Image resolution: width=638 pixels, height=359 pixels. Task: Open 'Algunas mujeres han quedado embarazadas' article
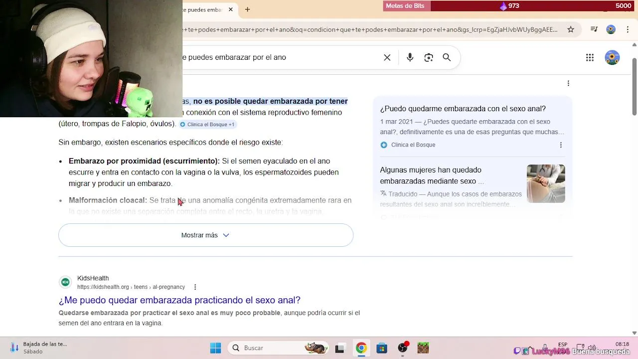pos(432,176)
